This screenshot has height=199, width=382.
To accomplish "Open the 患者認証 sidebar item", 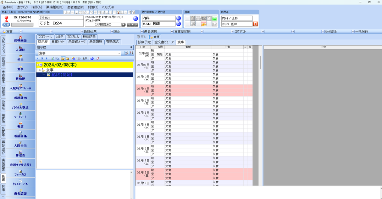I will 21,192.
